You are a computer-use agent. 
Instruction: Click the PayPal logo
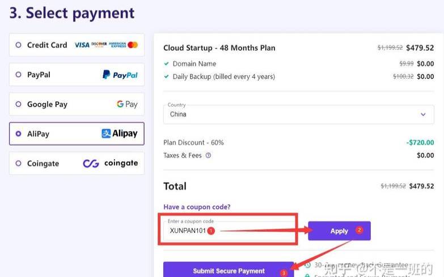120,75
